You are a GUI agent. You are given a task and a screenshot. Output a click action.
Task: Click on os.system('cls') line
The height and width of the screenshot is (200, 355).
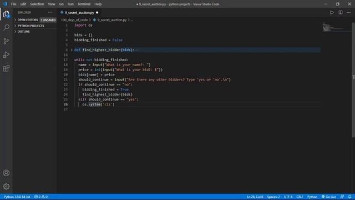(98, 104)
